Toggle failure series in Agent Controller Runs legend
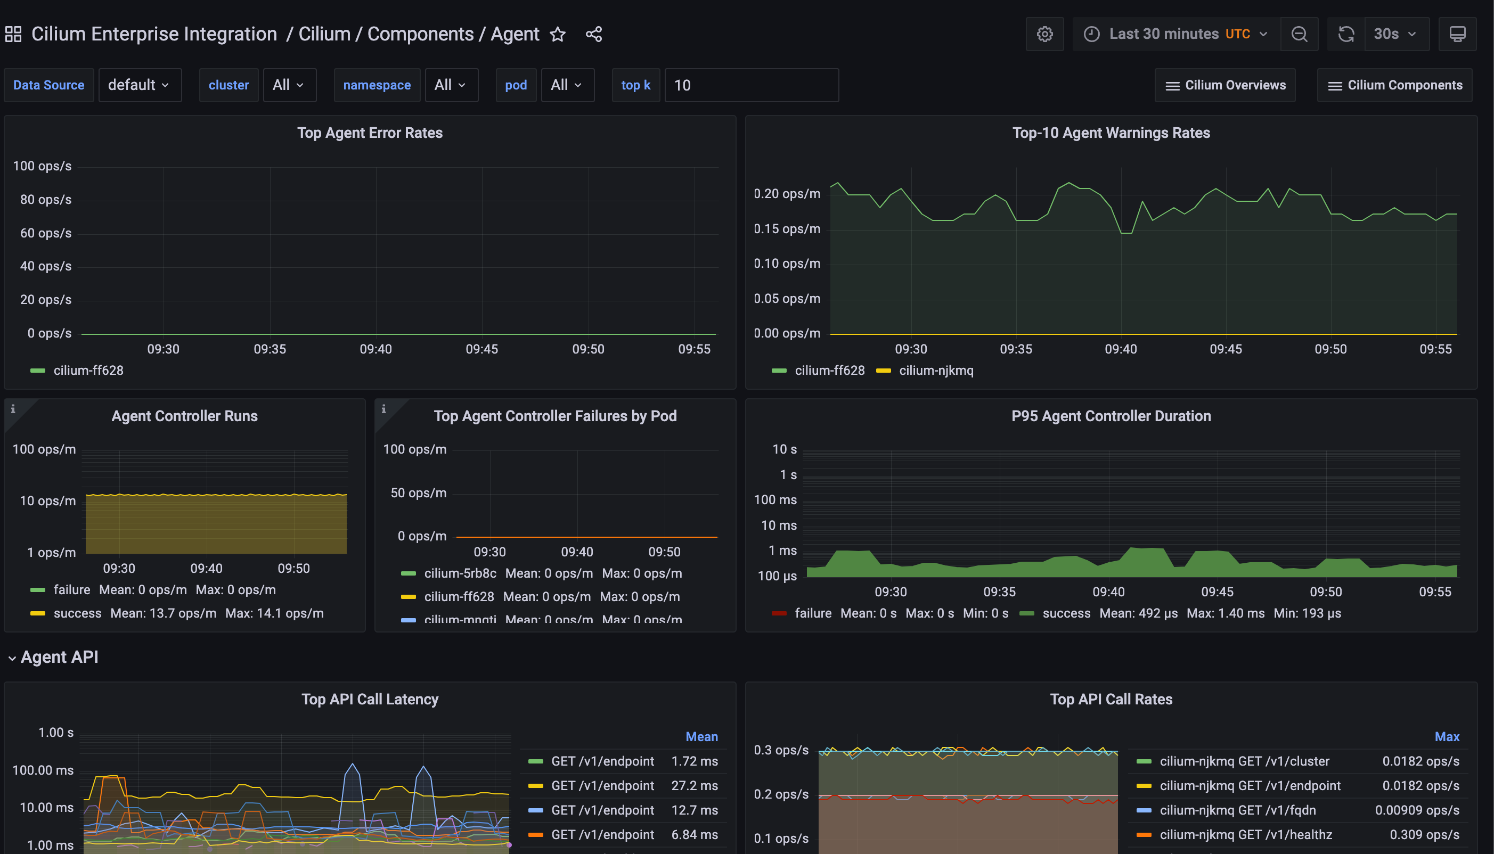This screenshot has height=854, width=1494. tap(71, 589)
